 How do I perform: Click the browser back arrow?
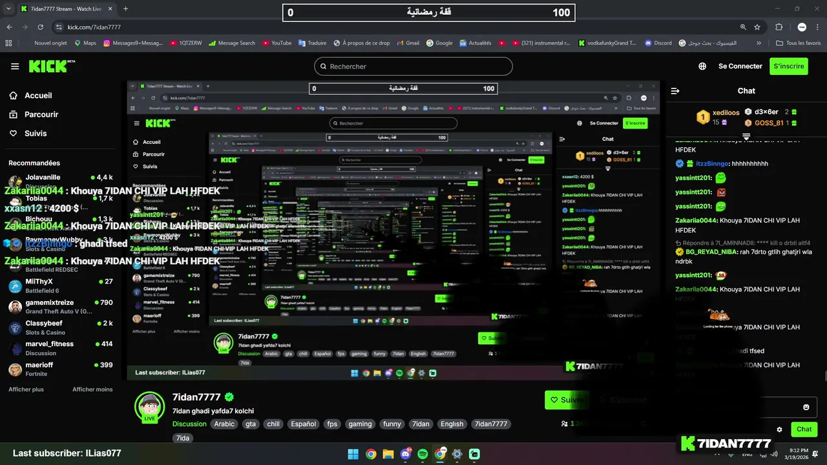point(9,27)
